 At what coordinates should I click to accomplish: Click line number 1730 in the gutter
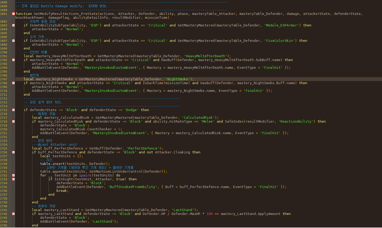[x=4, y=168]
